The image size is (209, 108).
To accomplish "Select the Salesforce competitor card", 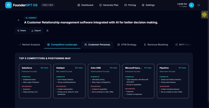I will click(x=35, y=81).
